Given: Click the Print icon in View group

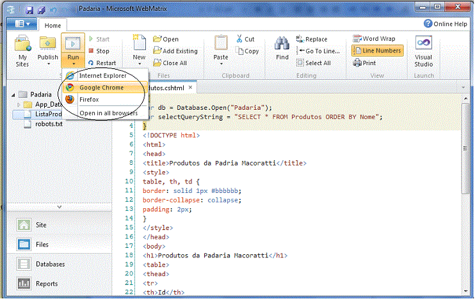Looking at the screenshot, I should click(364, 63).
